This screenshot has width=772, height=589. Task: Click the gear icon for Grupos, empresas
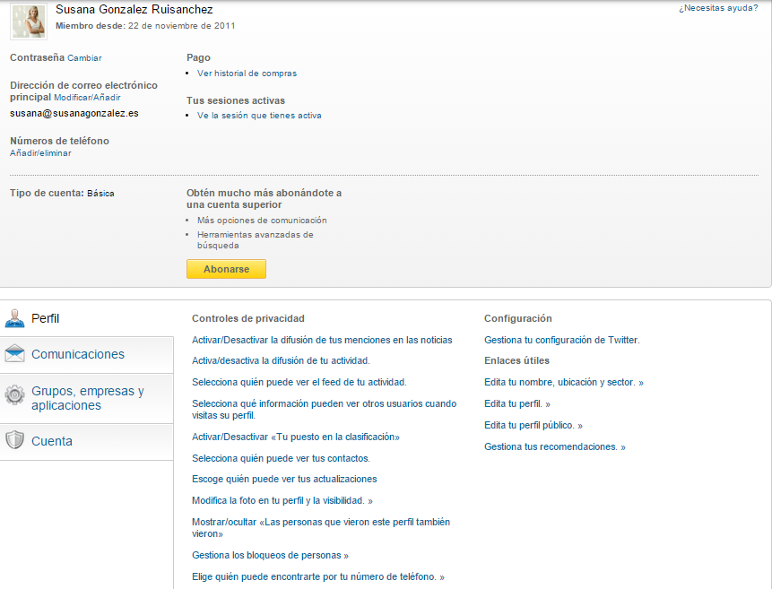(14, 395)
